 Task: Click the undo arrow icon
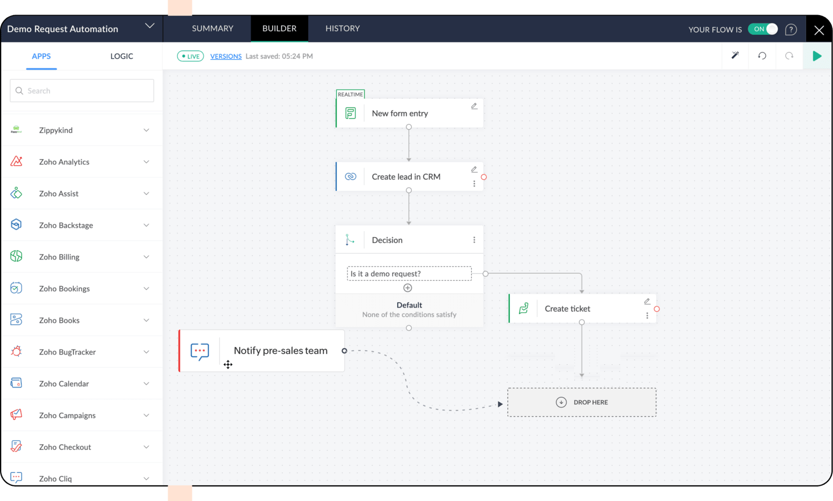click(762, 56)
